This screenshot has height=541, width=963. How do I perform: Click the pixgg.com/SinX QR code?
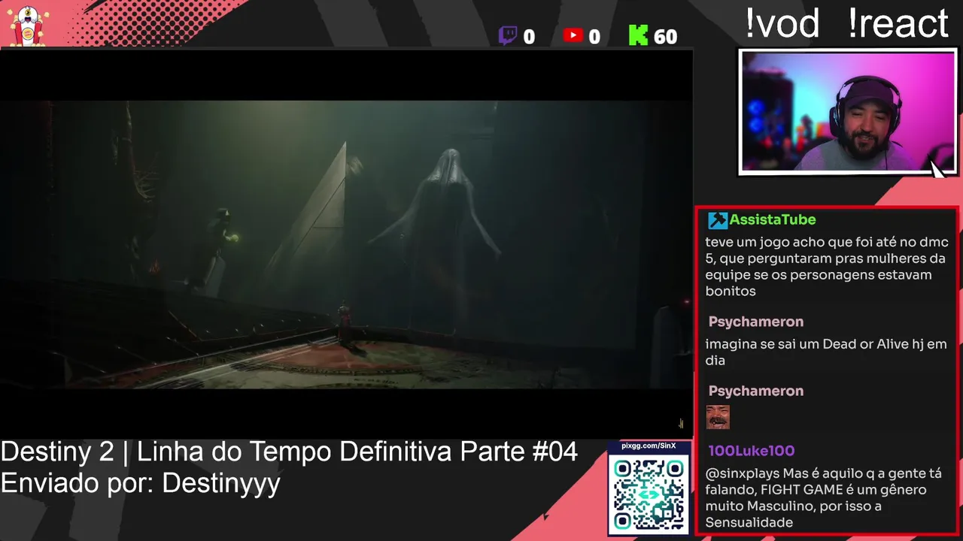tap(649, 494)
